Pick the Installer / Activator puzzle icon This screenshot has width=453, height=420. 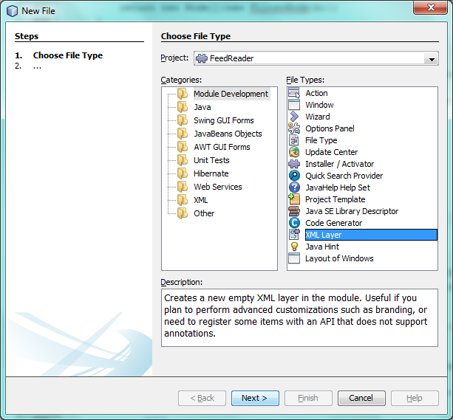294,164
